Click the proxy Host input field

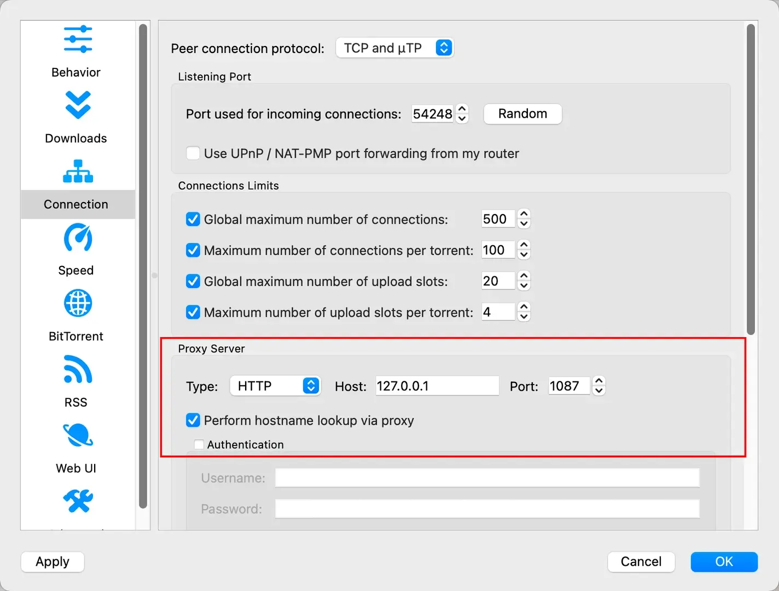click(x=437, y=386)
